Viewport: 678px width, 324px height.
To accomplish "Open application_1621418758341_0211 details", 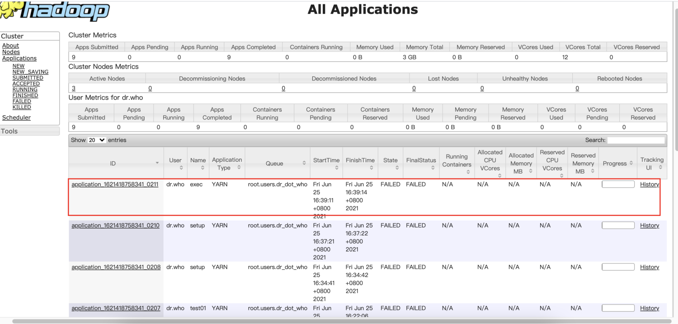I will (115, 184).
